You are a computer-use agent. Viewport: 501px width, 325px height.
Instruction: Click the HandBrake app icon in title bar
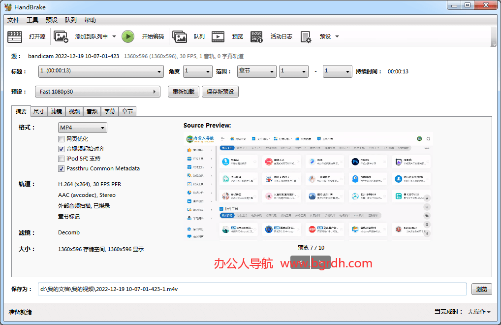click(8, 6)
